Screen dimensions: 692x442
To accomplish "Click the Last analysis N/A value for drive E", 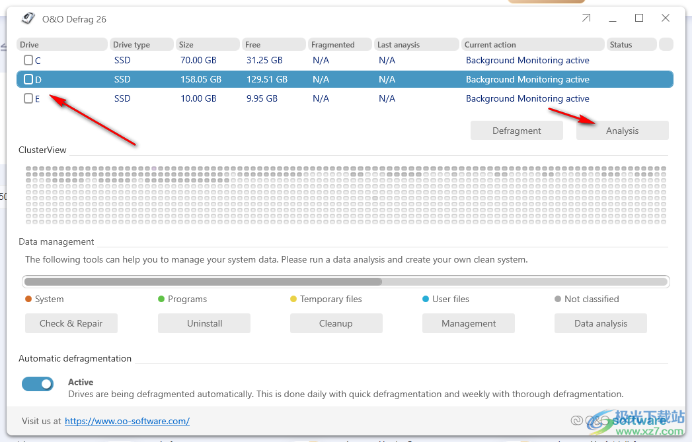I will 387,98.
